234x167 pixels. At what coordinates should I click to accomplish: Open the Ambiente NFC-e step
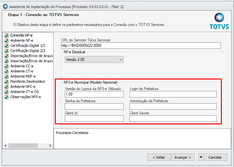pyautogui.click(x=23, y=87)
